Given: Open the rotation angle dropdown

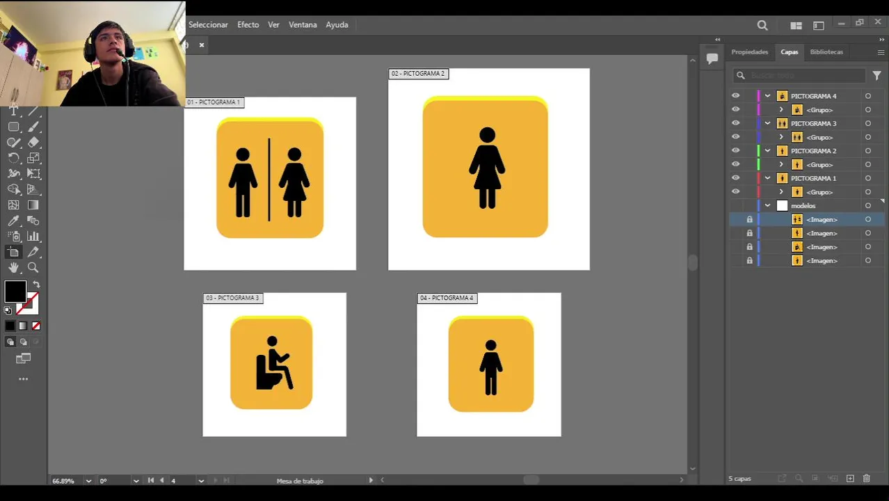Looking at the screenshot, I should tap(135, 481).
